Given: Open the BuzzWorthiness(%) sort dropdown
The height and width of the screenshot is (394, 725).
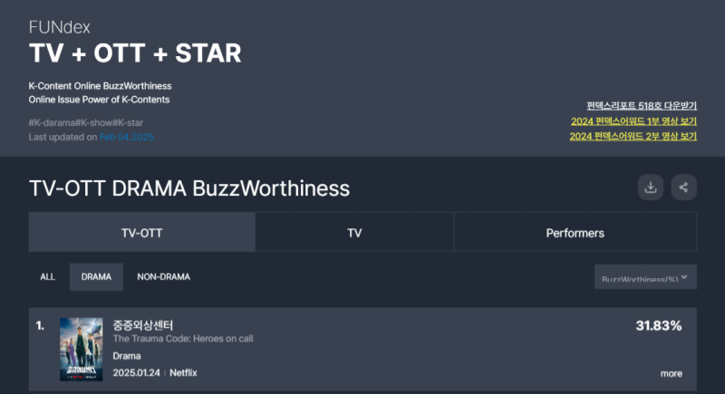Looking at the screenshot, I should [x=644, y=278].
